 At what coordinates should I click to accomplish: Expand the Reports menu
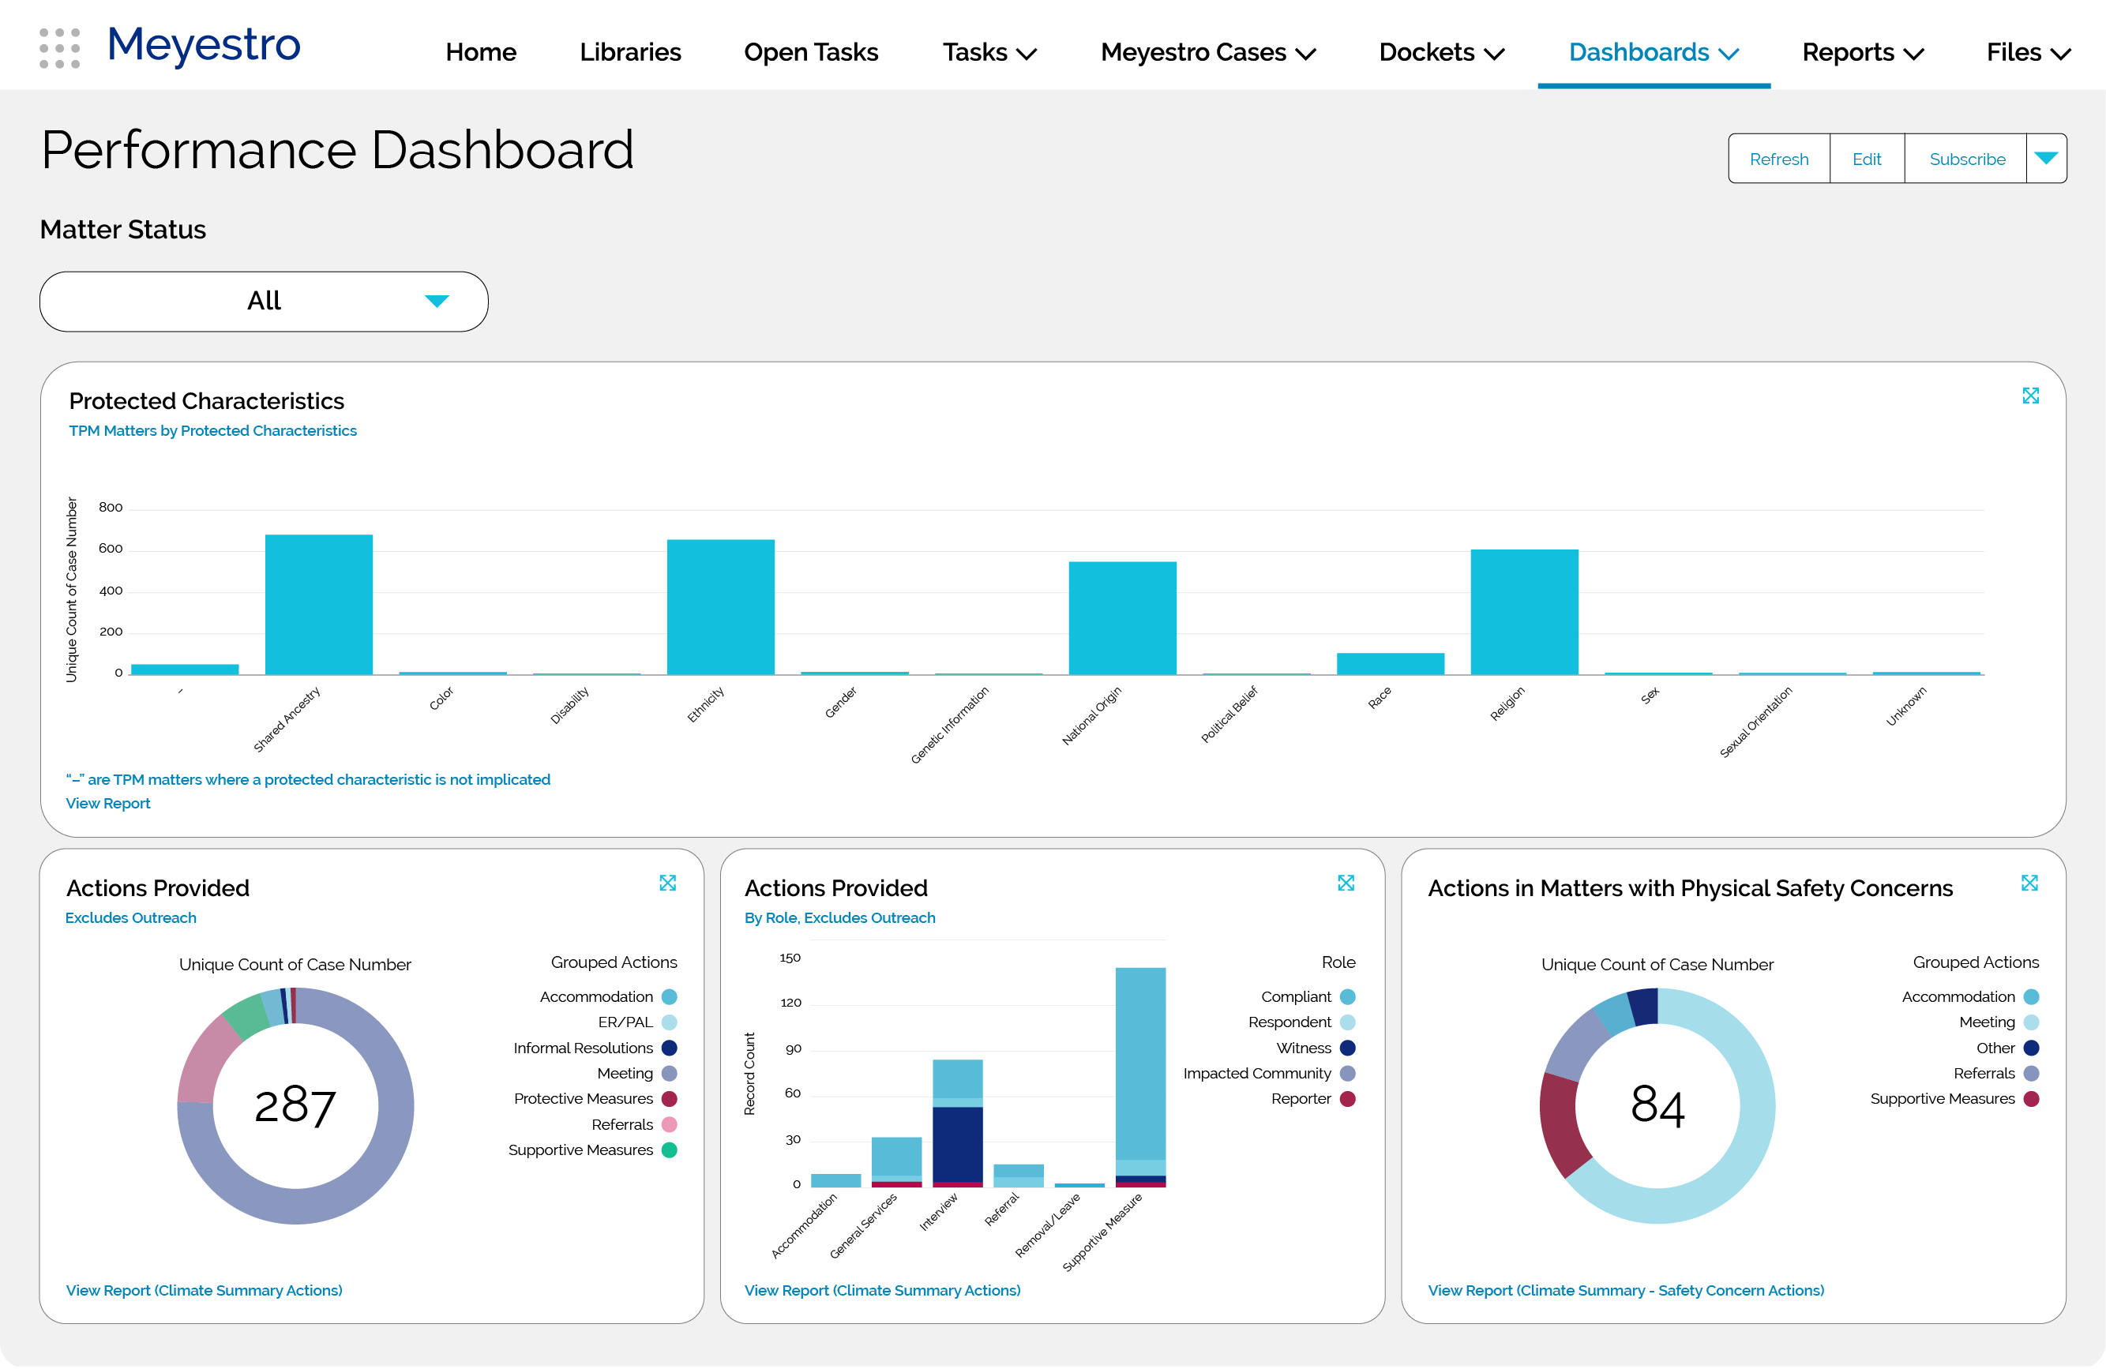(x=1863, y=52)
